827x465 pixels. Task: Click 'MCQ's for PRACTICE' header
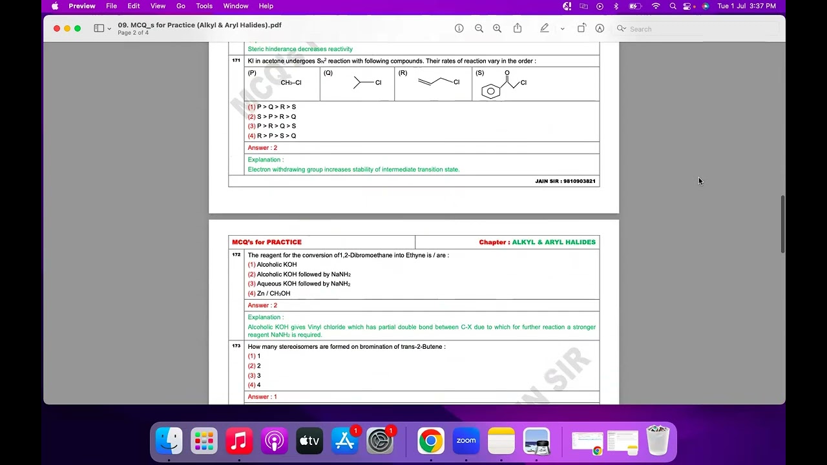267,242
